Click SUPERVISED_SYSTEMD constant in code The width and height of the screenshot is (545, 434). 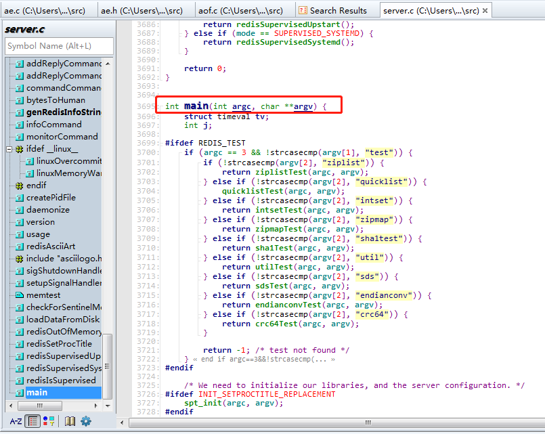click(x=316, y=33)
